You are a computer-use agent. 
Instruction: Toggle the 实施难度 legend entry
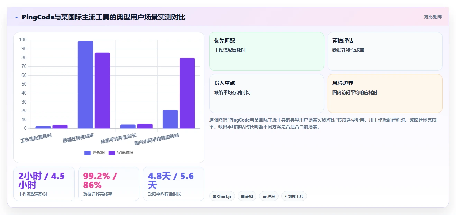click(x=121, y=153)
